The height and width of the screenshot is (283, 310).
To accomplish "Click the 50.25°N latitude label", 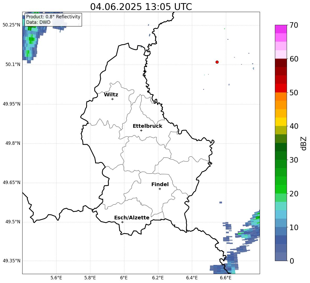I will 12,25.
